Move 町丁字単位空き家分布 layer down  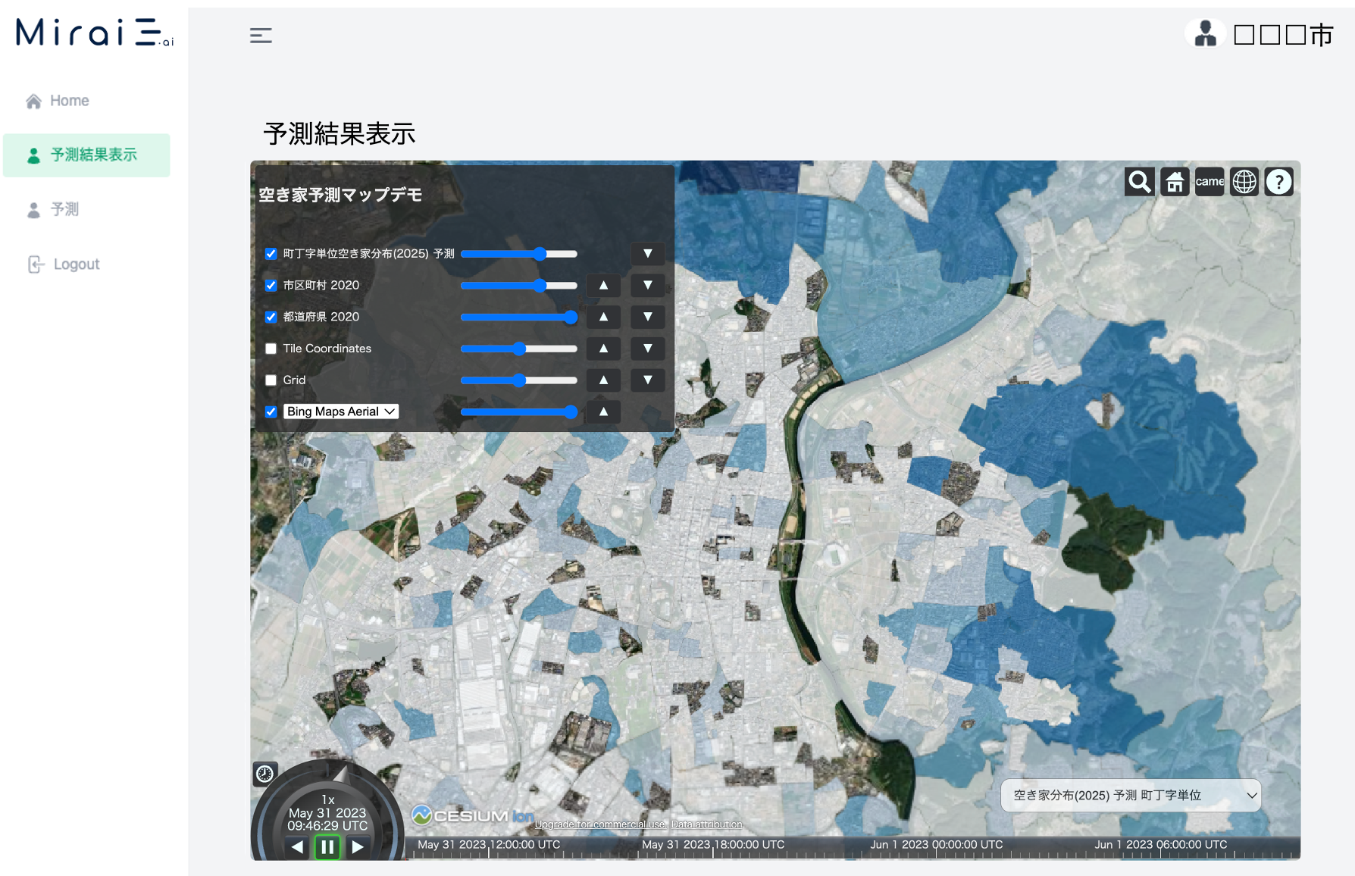[x=648, y=254]
